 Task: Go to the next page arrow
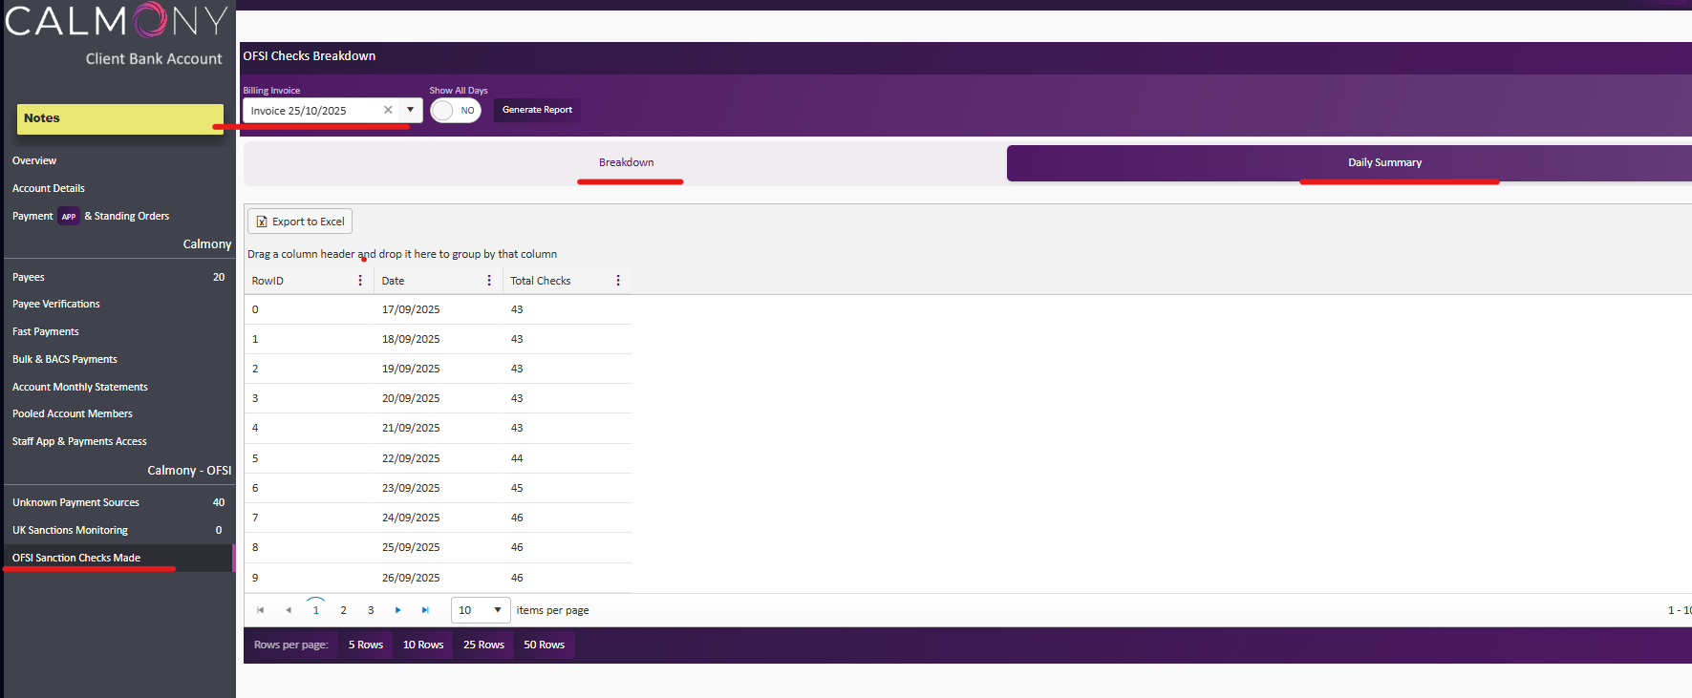point(398,610)
